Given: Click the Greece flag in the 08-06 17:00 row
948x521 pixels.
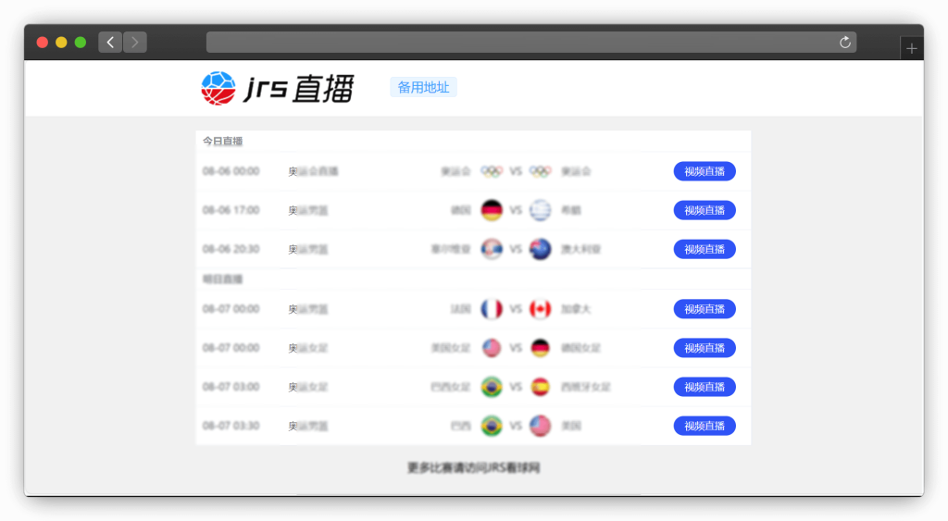Looking at the screenshot, I should pos(540,210).
